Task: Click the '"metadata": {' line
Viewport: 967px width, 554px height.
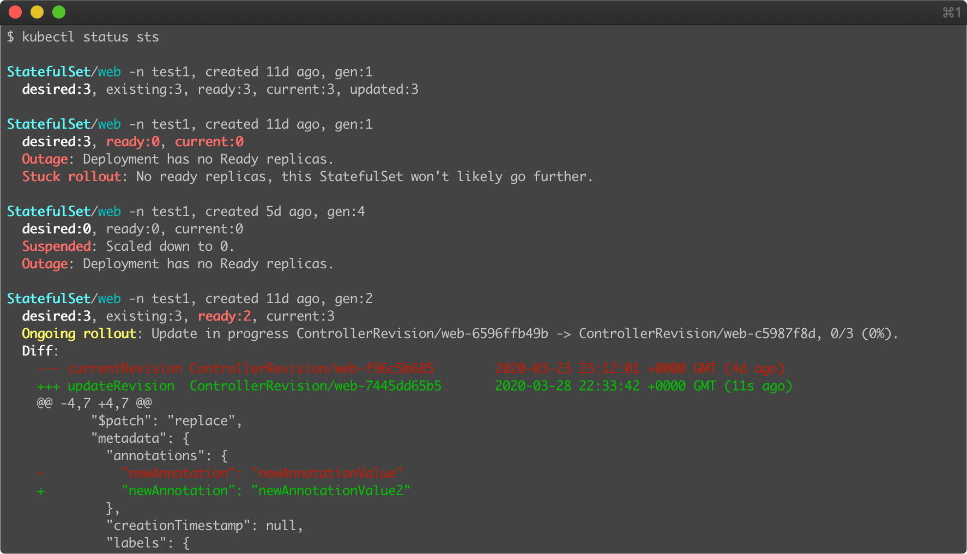Action: click(141, 438)
